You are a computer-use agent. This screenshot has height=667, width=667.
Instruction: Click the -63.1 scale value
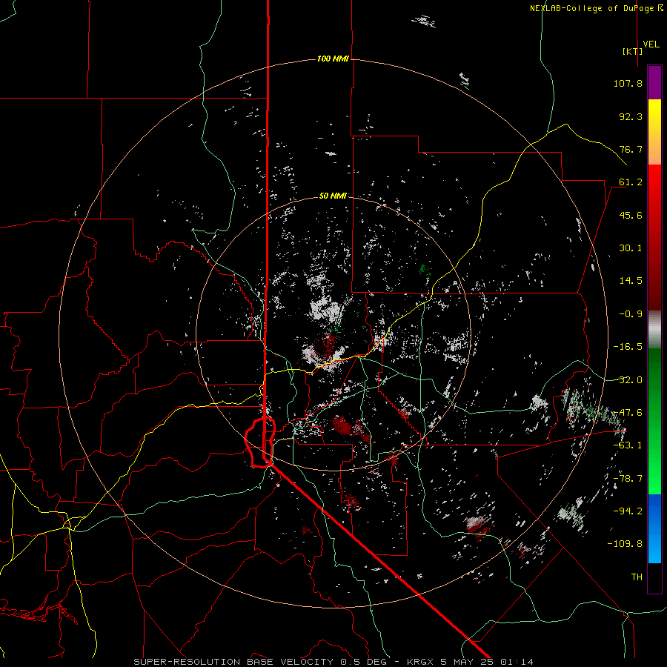[x=628, y=445]
